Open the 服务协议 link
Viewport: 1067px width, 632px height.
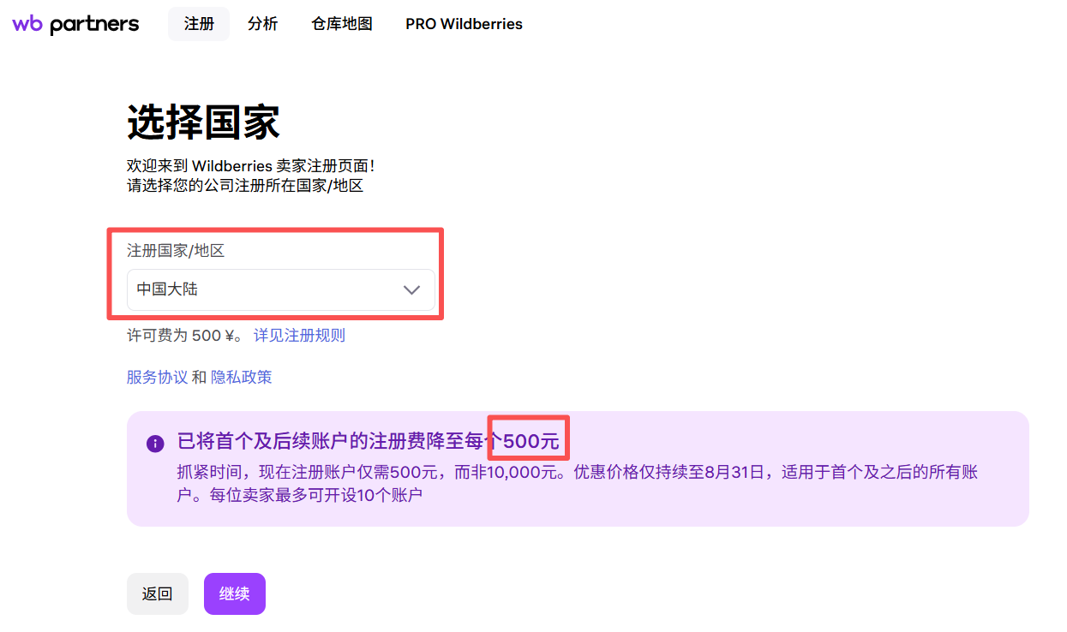[x=157, y=377]
